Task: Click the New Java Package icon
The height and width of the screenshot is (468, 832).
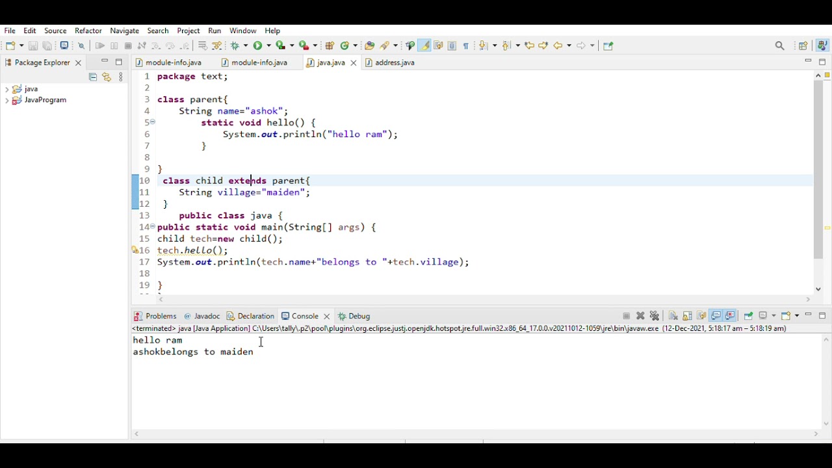Action: click(330, 45)
